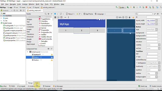Start debugging with the Debug bug icon

pos(134,7)
